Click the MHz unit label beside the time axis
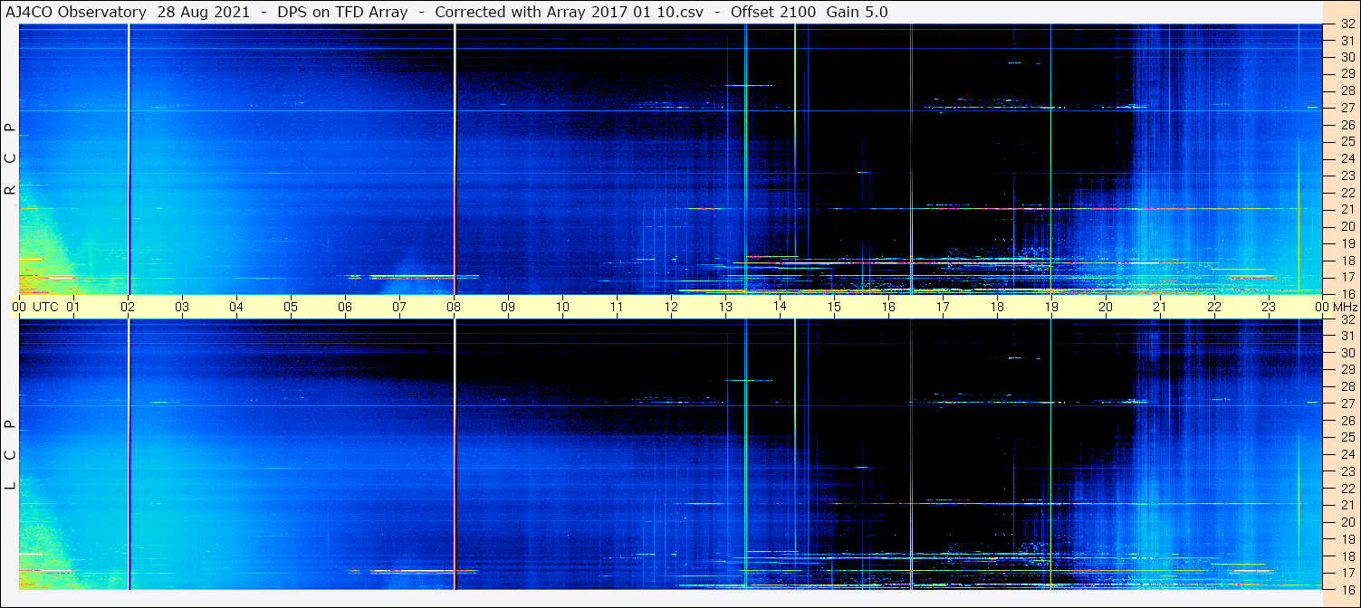Screen dimensions: 1361x608 pyautogui.click(x=1344, y=307)
